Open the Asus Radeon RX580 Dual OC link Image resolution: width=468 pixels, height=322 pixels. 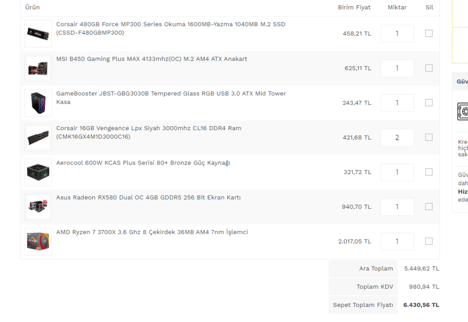(x=148, y=197)
